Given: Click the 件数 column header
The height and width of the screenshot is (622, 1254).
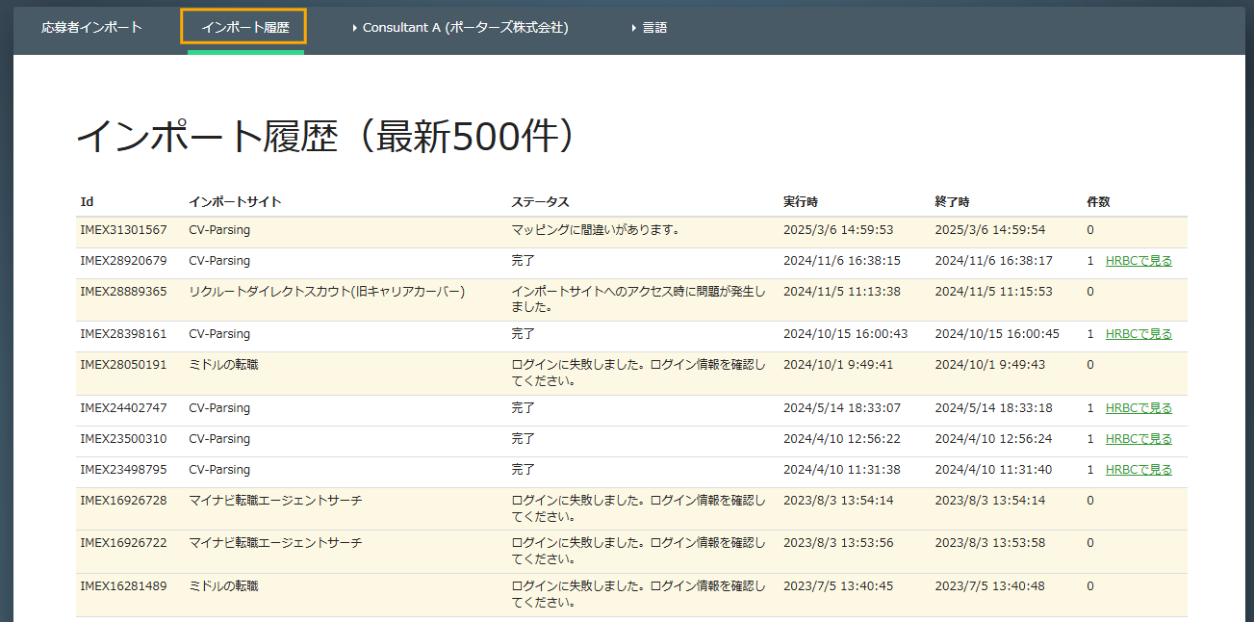Looking at the screenshot, I should click(1098, 202).
